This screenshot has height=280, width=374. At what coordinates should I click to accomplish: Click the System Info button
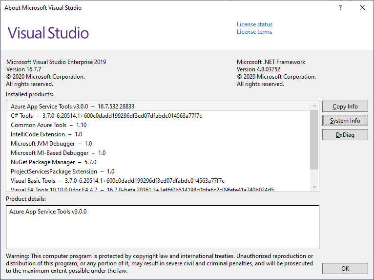[x=345, y=121]
